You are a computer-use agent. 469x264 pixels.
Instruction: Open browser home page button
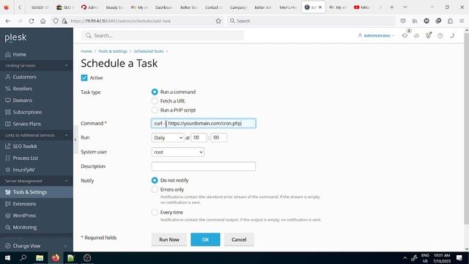[43, 21]
